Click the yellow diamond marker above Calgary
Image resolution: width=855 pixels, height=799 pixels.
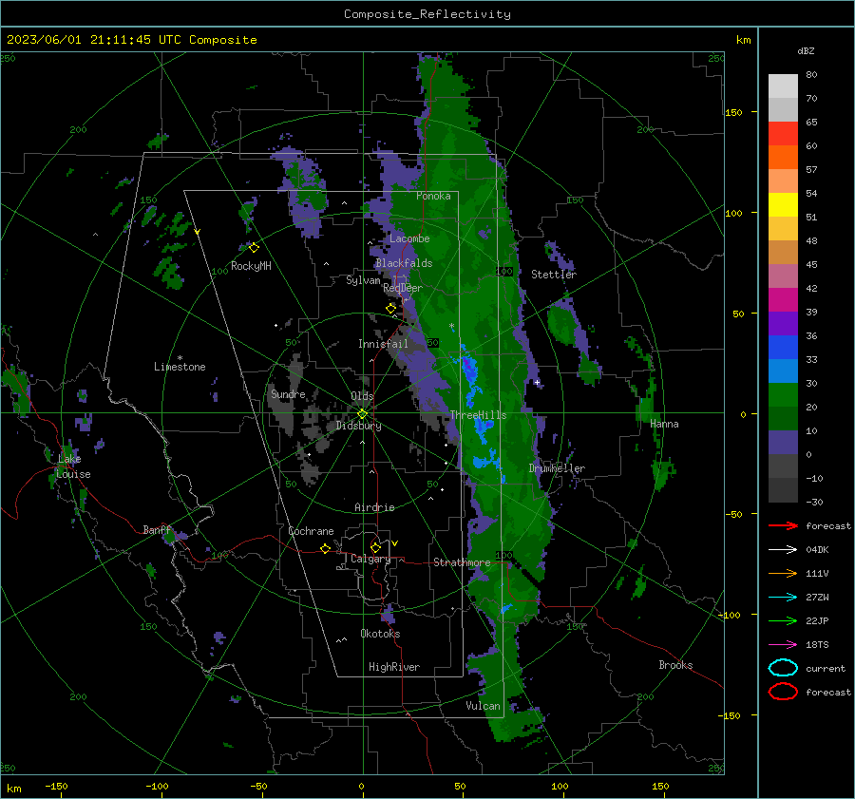[x=375, y=547]
